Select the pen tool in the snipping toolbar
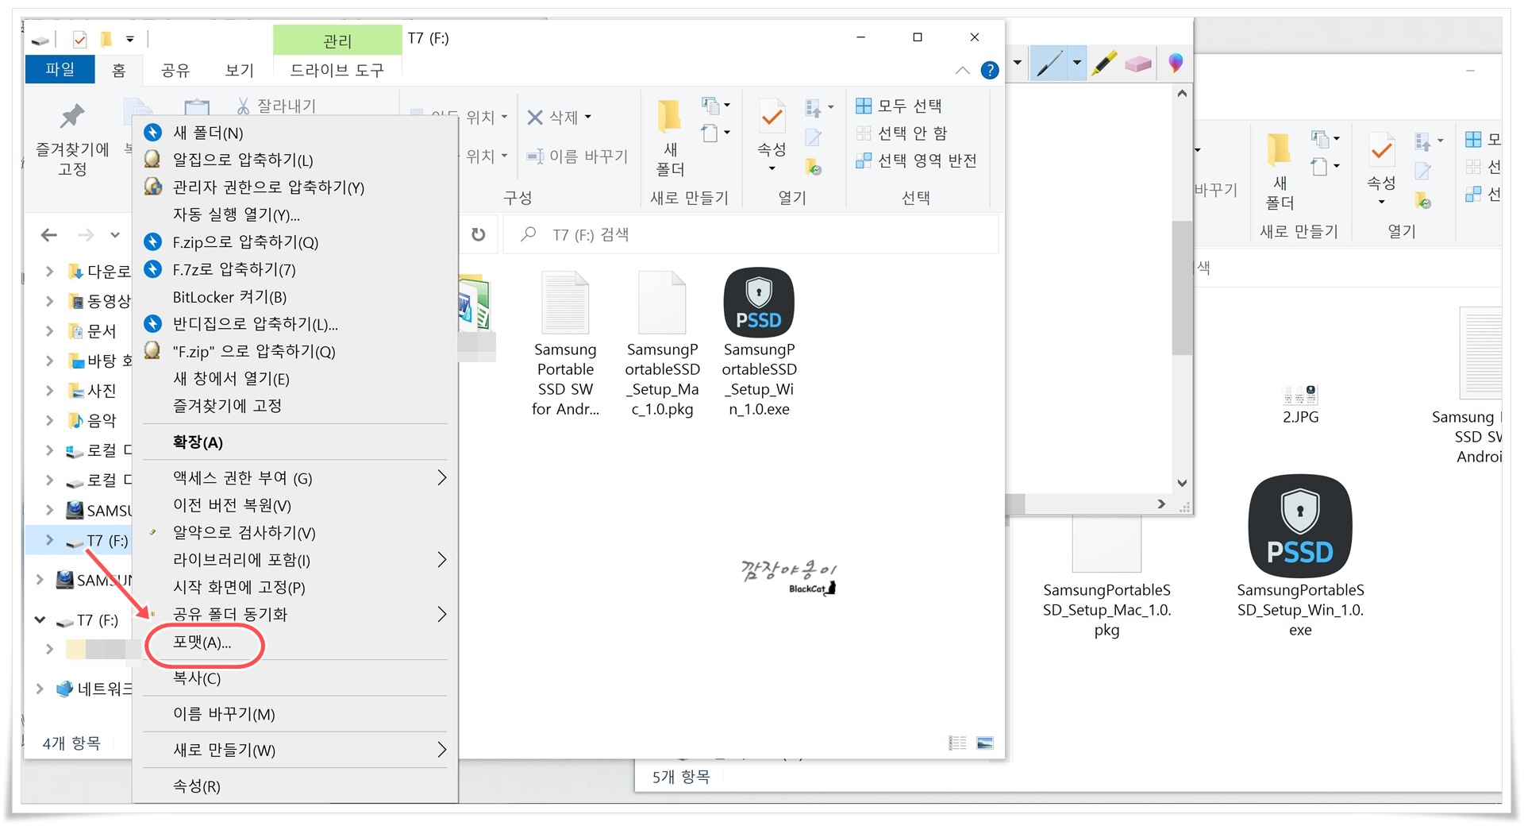This screenshot has width=1524, height=826. click(1049, 63)
